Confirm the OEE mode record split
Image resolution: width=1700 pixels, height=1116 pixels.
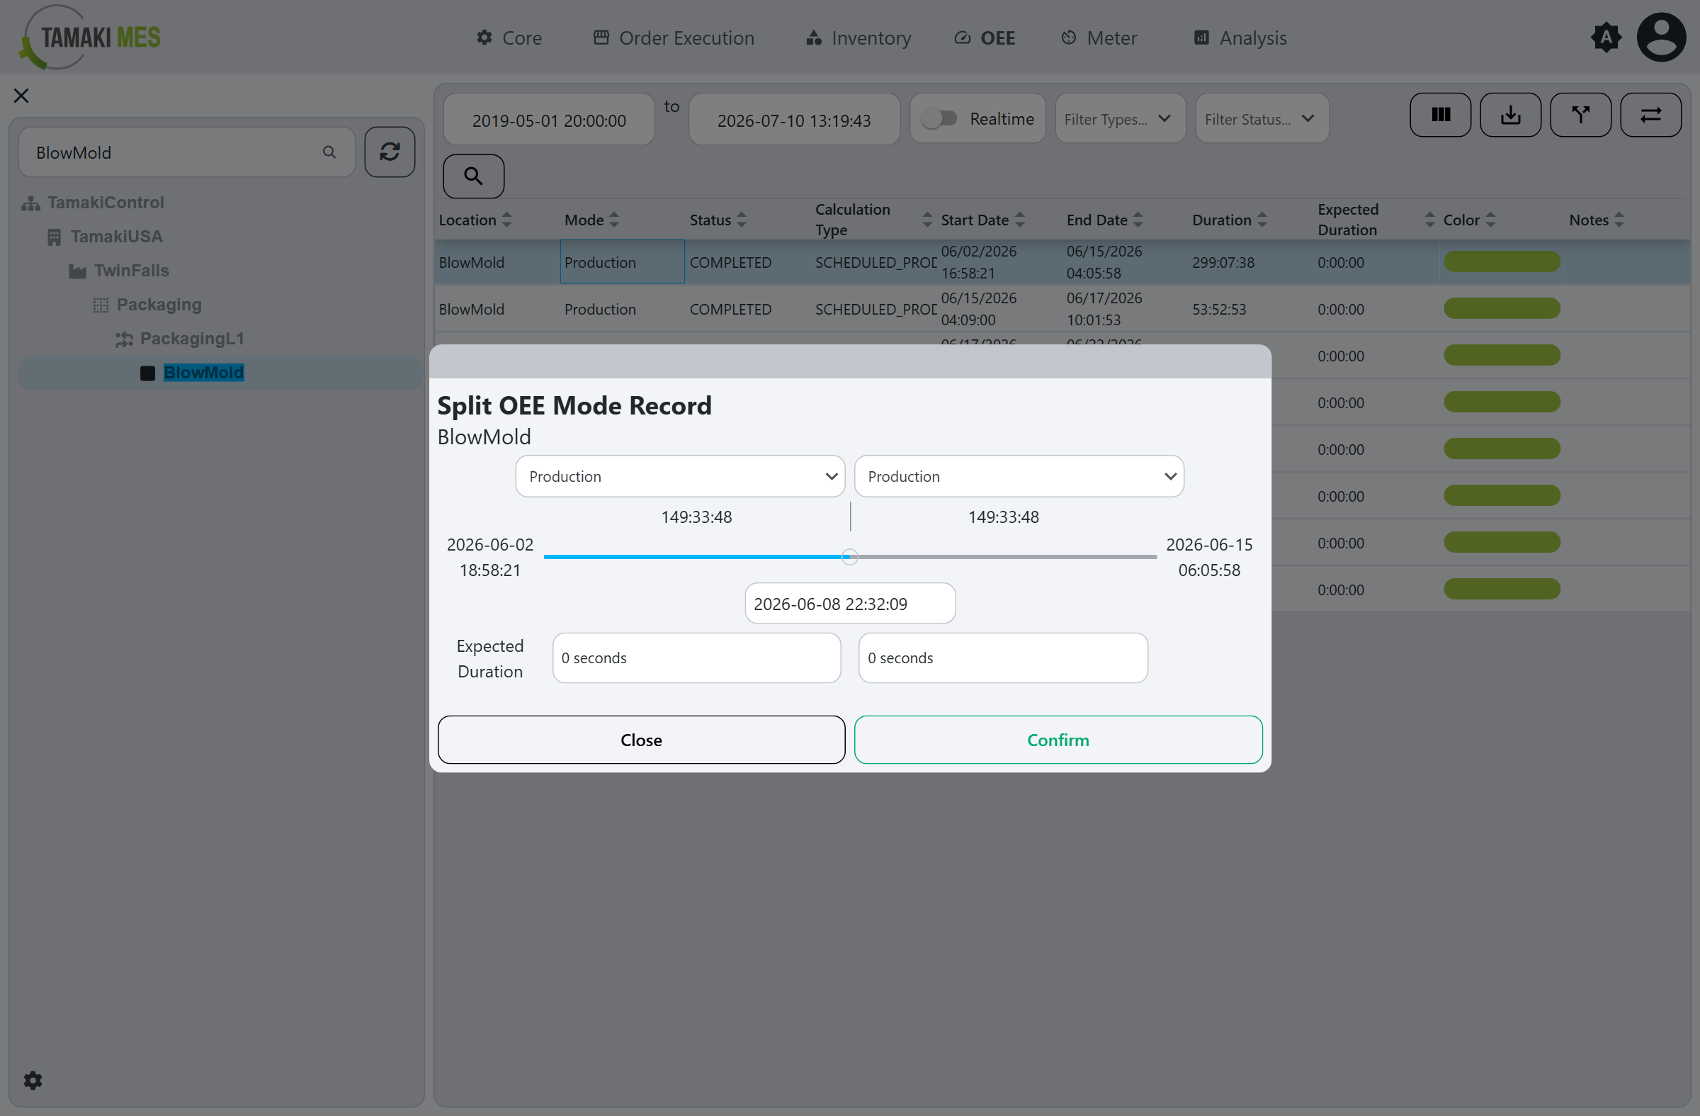[1058, 740]
